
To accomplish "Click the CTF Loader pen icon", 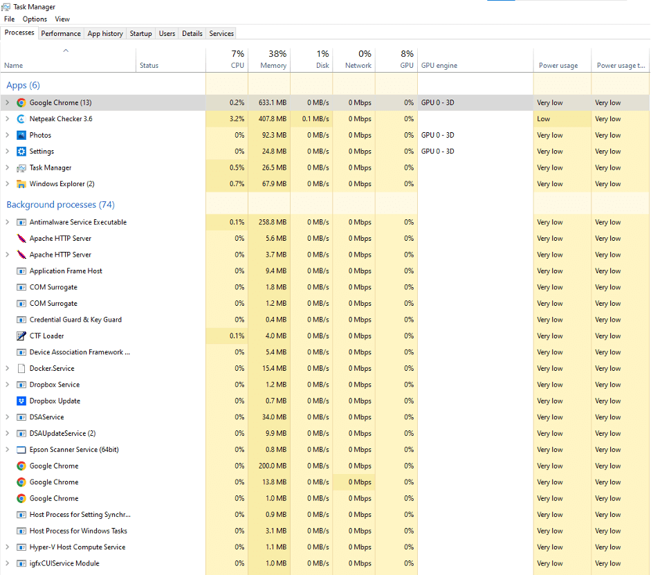I will click(x=21, y=336).
